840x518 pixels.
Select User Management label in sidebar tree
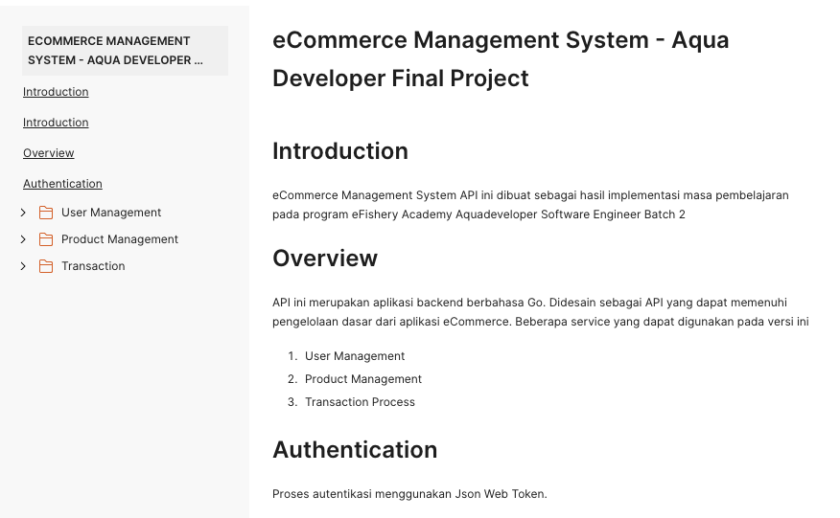point(111,213)
